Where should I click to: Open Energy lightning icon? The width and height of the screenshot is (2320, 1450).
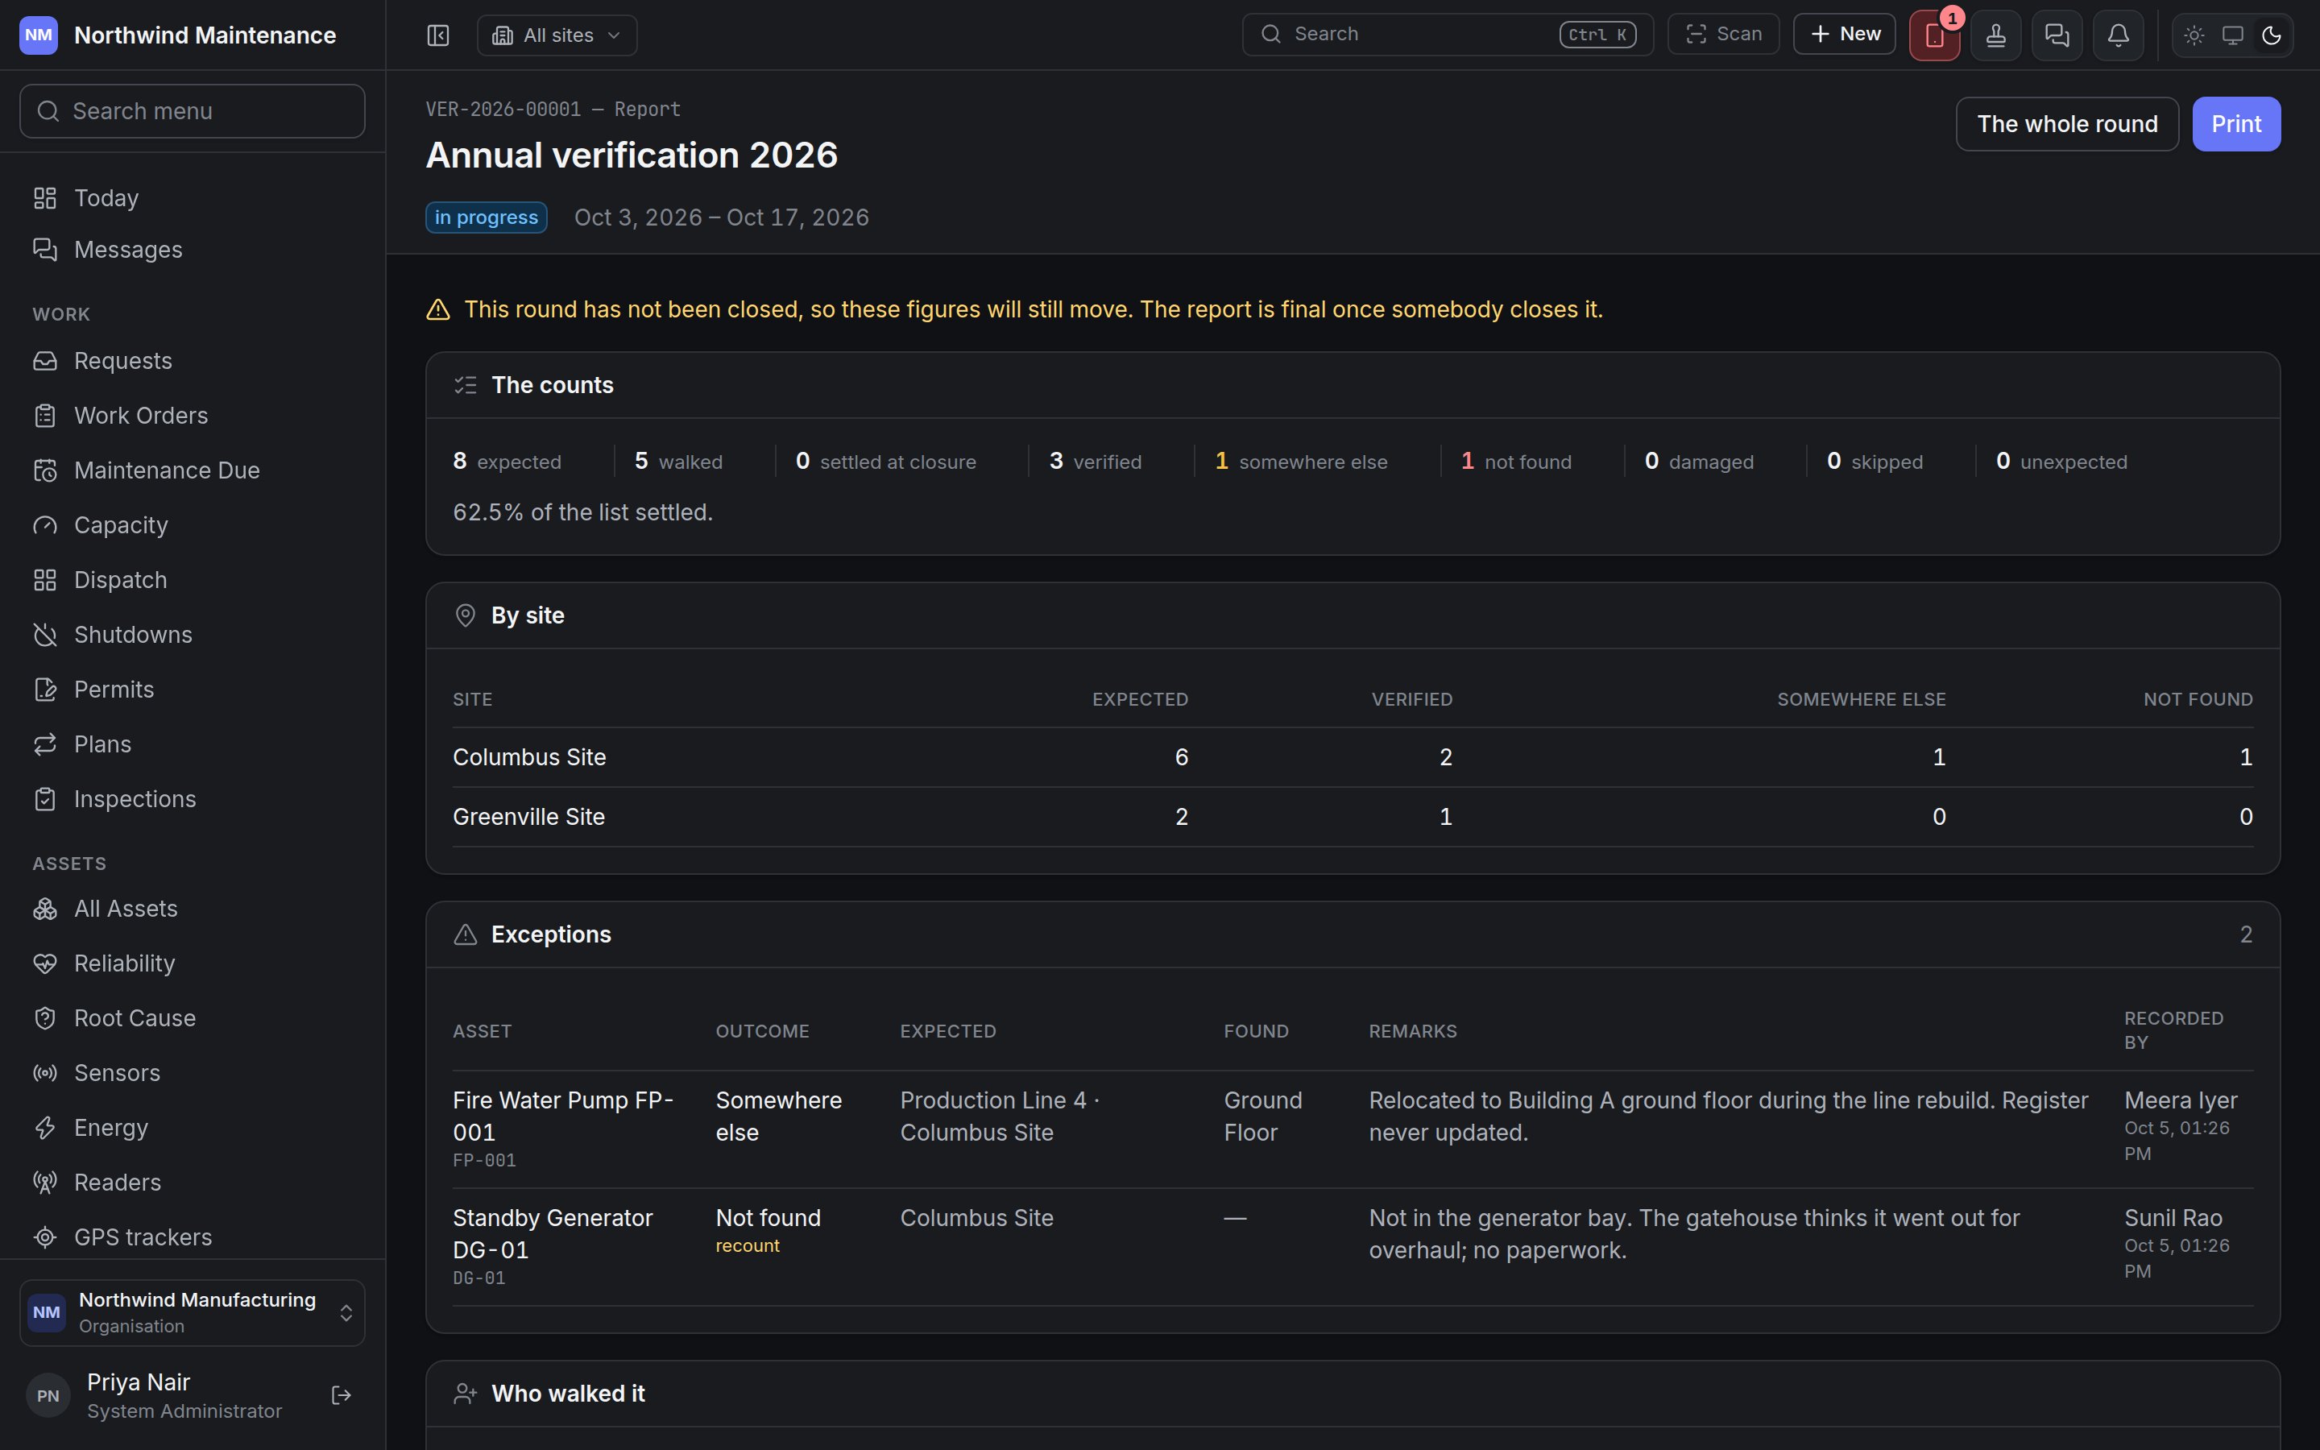[45, 1127]
